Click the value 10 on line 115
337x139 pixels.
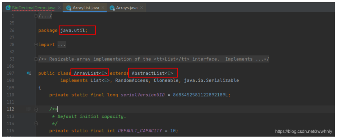pos(173,130)
